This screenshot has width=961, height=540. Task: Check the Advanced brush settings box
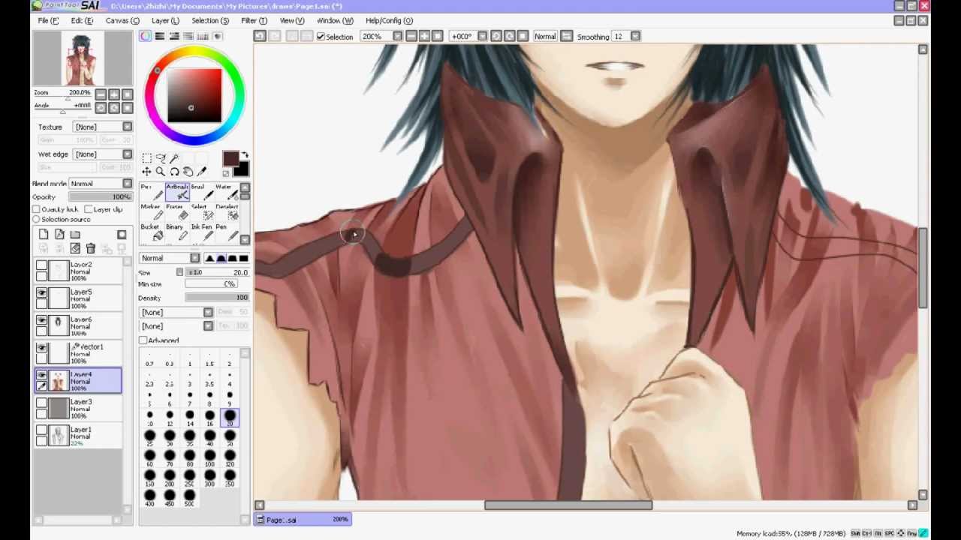point(143,340)
